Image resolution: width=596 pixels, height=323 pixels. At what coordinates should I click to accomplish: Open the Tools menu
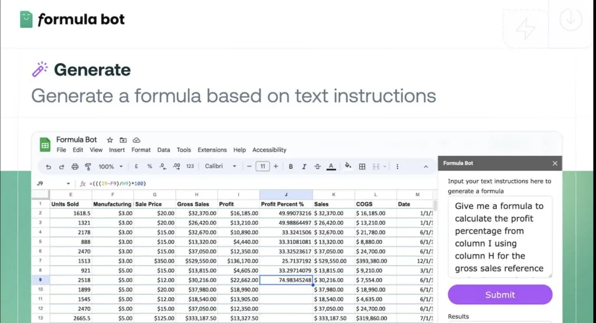coord(184,150)
